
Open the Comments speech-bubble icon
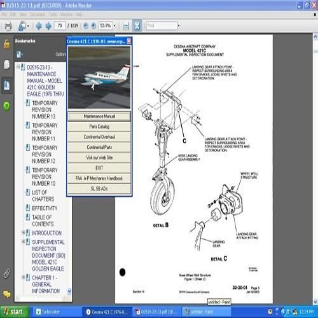coord(7,294)
